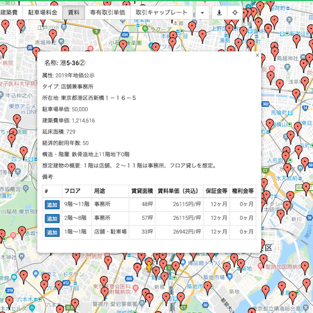Screen dimensions: 313x313
Task: Click the 保証金等 column header
Action: 217,191
